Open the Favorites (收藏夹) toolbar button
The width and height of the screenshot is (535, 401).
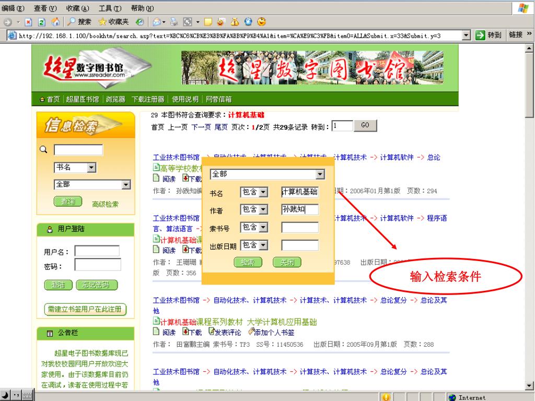coord(113,22)
